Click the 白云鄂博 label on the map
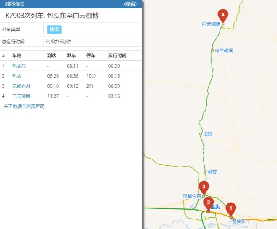Image resolution: width=277 pixels, height=229 pixels. point(211,24)
